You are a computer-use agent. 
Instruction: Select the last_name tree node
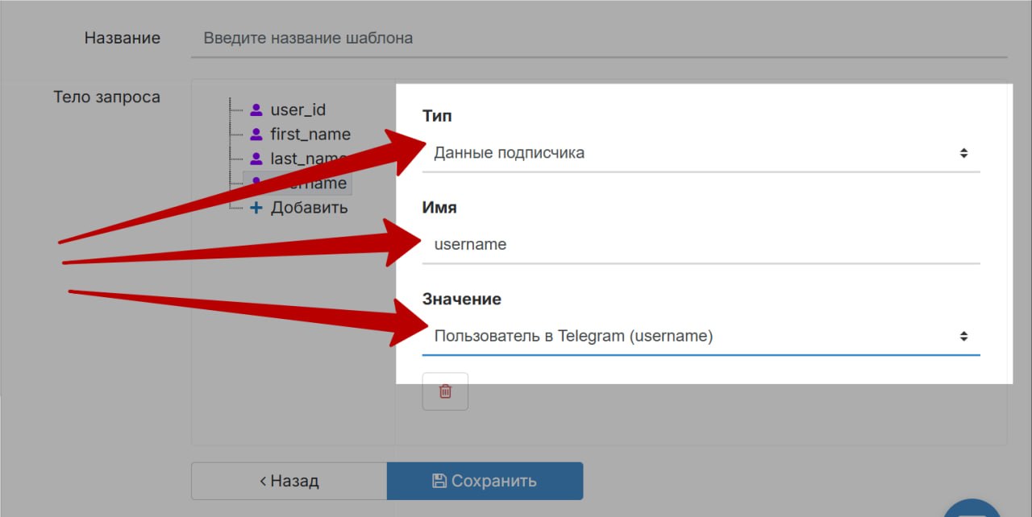click(x=308, y=159)
